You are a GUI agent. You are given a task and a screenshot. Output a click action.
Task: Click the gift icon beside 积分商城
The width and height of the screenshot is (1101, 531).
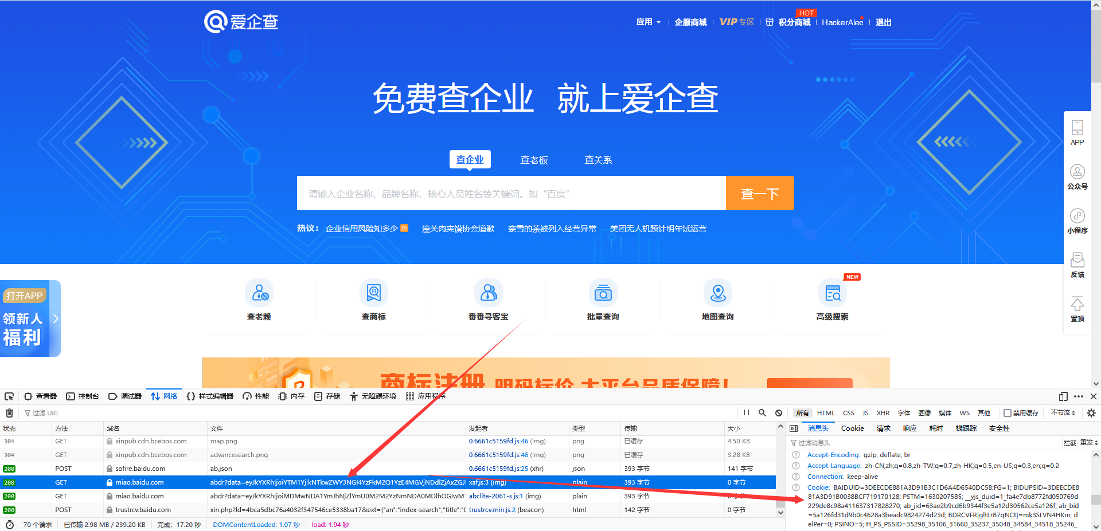[x=770, y=22]
